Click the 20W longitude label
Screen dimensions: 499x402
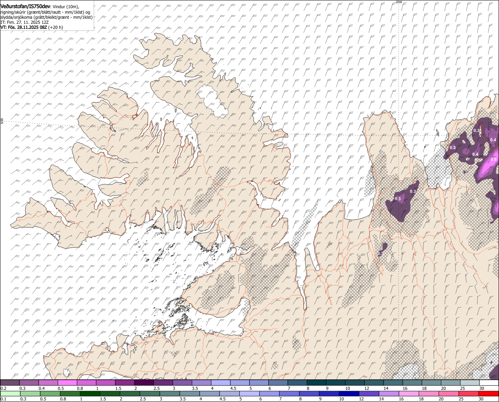point(398,2)
